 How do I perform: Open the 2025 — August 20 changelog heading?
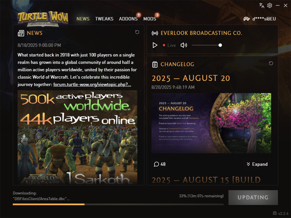point(191,78)
